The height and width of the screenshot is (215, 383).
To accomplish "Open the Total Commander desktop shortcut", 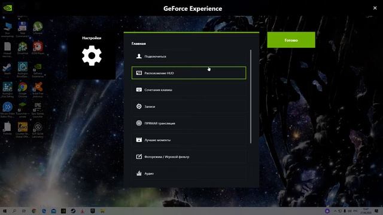I will (x=23, y=29).
